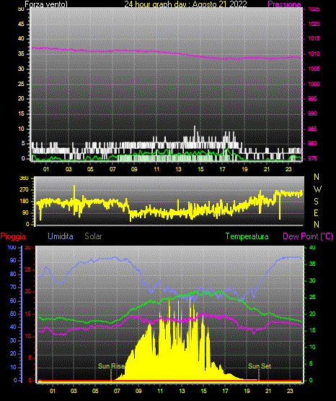Click the yellow 'E' compass letter

[x=316, y=212]
